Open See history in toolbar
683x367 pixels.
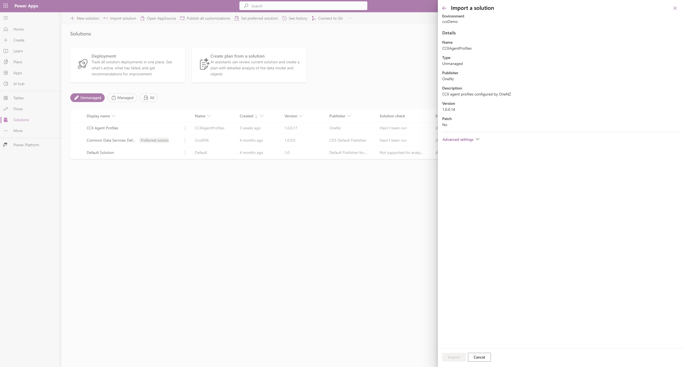tap(295, 18)
